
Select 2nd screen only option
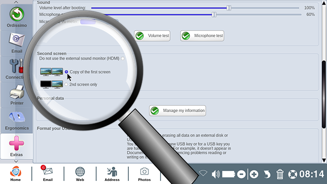(x=66, y=84)
